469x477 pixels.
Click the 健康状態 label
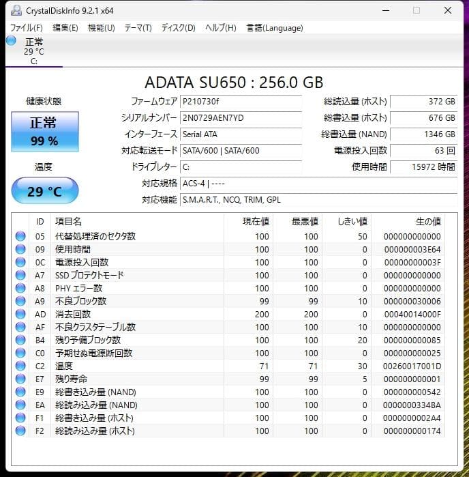tap(44, 101)
